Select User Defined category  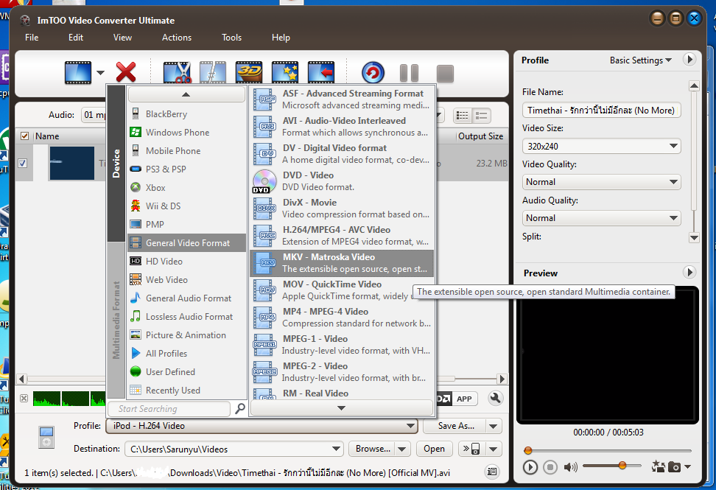(186, 371)
